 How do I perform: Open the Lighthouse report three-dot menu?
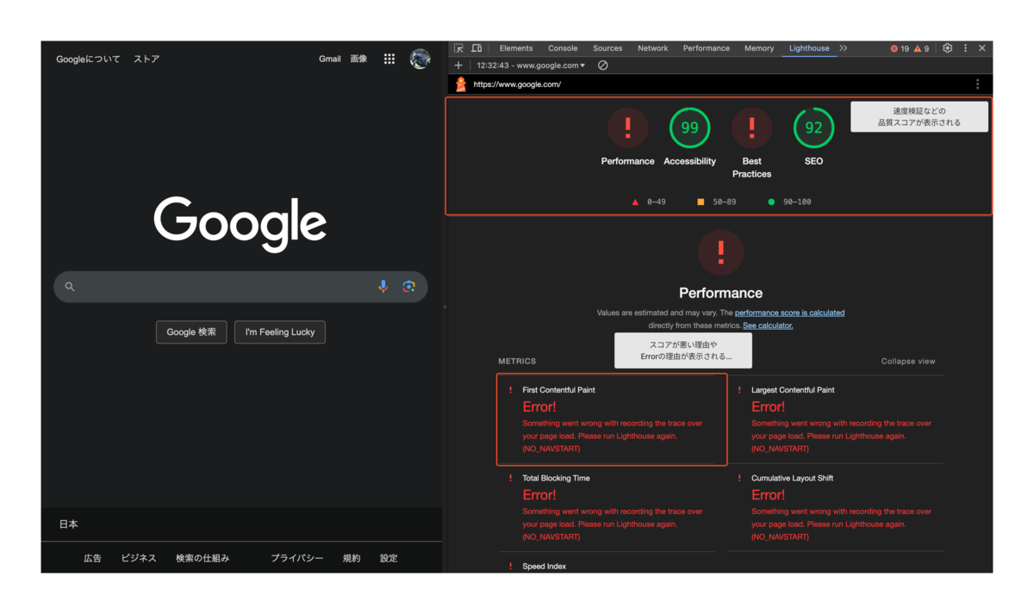pyautogui.click(x=977, y=84)
